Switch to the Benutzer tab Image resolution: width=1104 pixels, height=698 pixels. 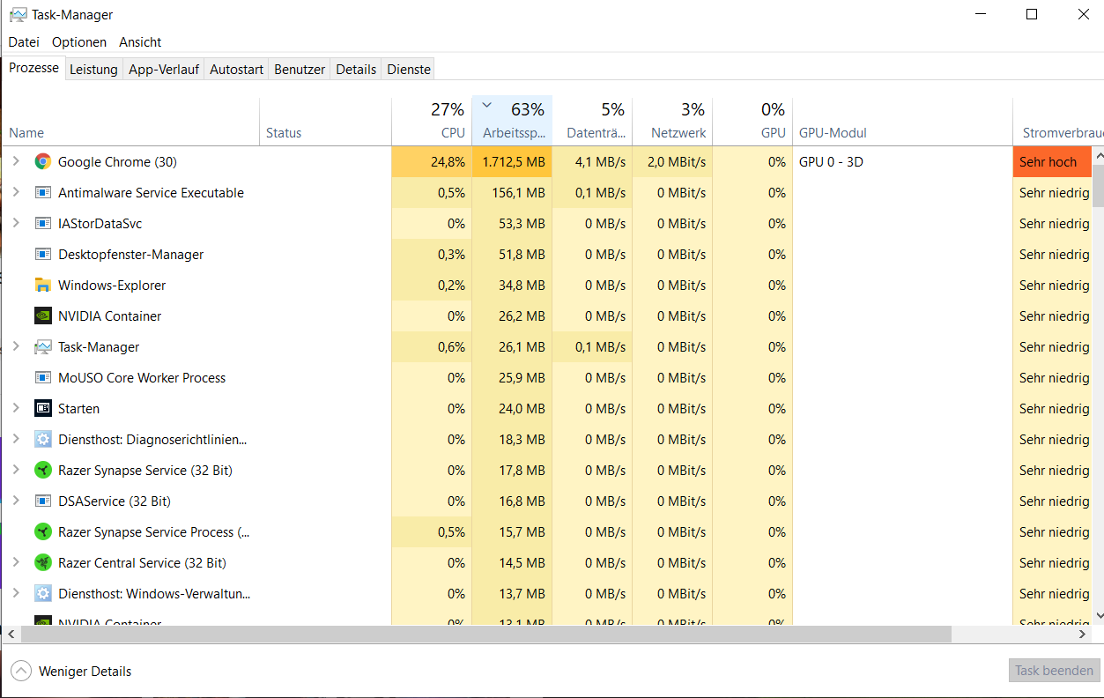tap(300, 70)
